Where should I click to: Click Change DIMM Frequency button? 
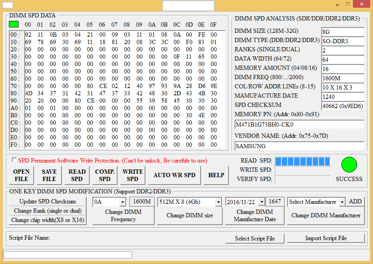point(123,215)
